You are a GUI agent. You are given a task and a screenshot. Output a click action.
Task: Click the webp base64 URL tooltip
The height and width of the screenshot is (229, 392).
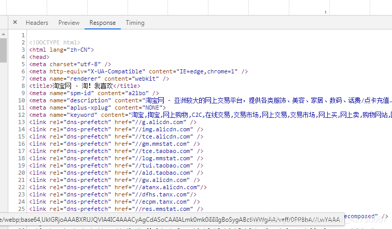[172, 219]
